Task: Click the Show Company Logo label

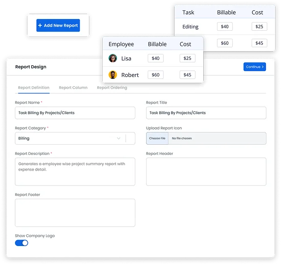Action: tap(35, 236)
